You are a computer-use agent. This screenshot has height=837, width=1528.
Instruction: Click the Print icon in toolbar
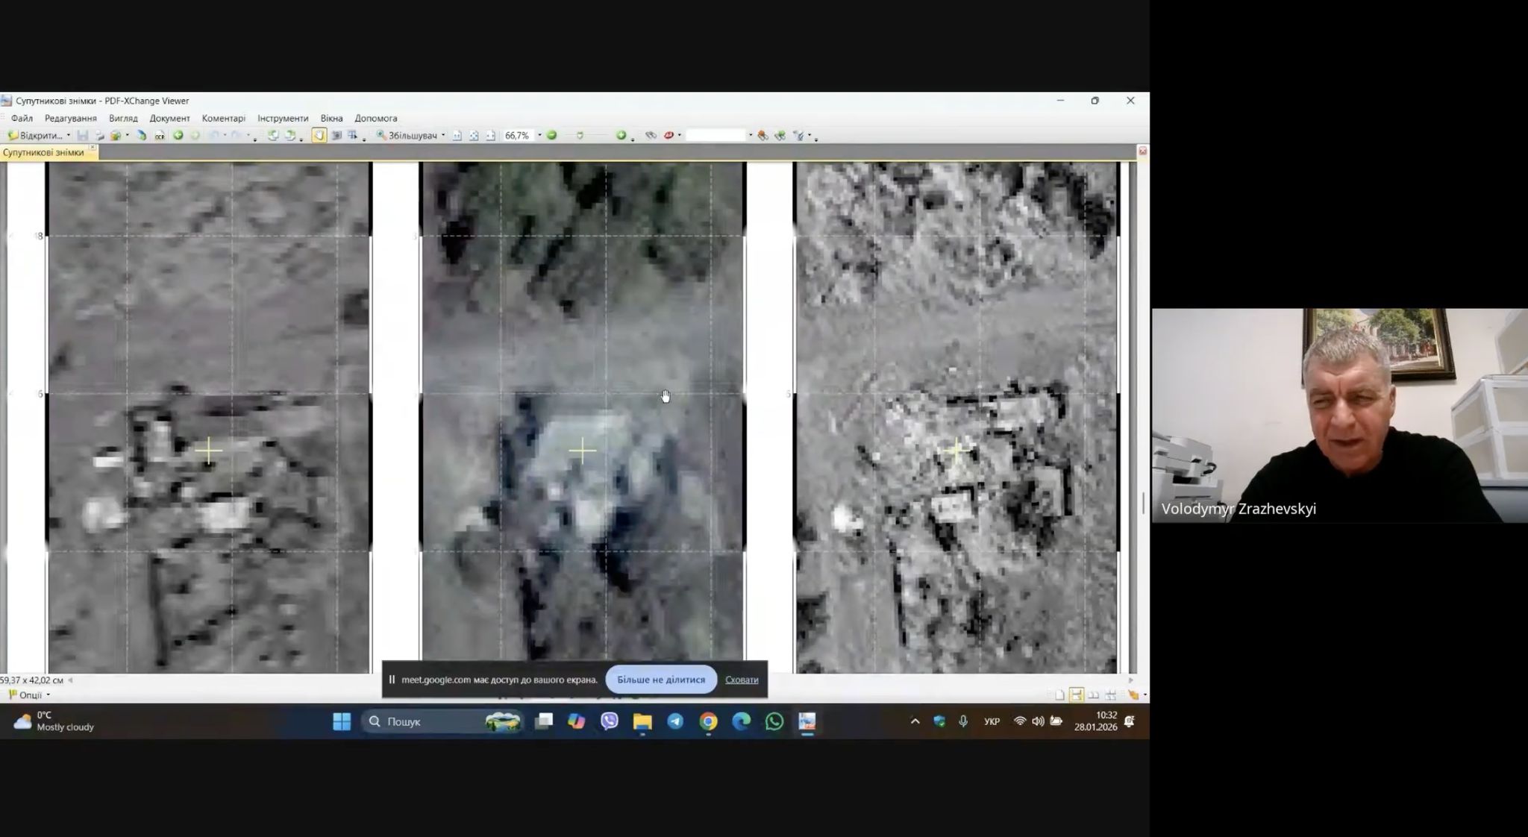click(x=99, y=136)
